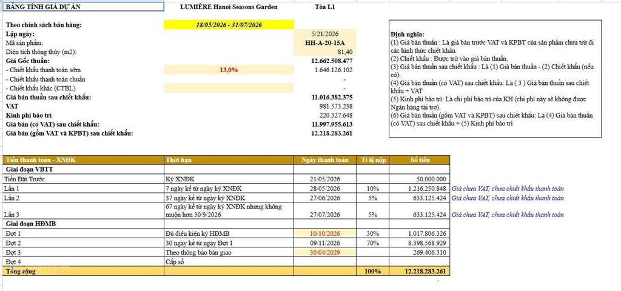
Task: Select the 'Tòa L1' cell
Action: (x=325, y=7)
